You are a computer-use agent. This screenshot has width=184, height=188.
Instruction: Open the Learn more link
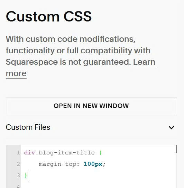click(x=144, y=62)
